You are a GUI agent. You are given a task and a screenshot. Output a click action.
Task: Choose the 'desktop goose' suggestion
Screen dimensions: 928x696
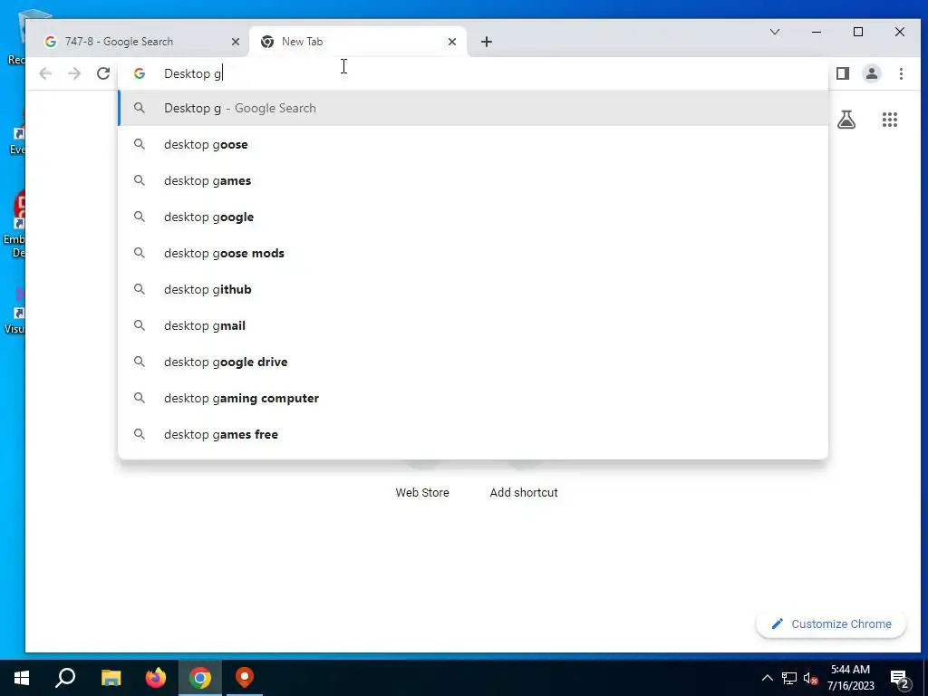tap(473, 144)
